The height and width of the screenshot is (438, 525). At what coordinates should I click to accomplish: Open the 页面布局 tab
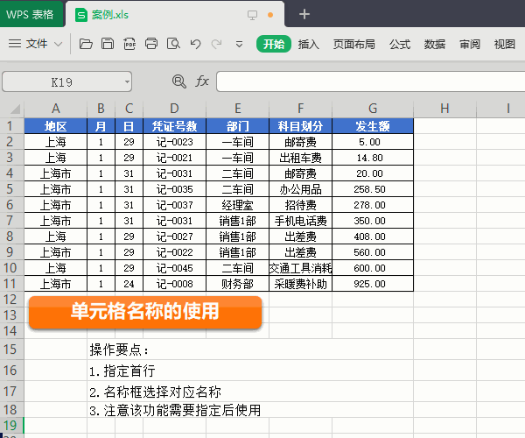point(353,44)
